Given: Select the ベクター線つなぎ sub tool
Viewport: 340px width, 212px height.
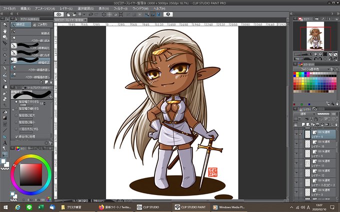Looking at the screenshot, I should pos(30,54).
